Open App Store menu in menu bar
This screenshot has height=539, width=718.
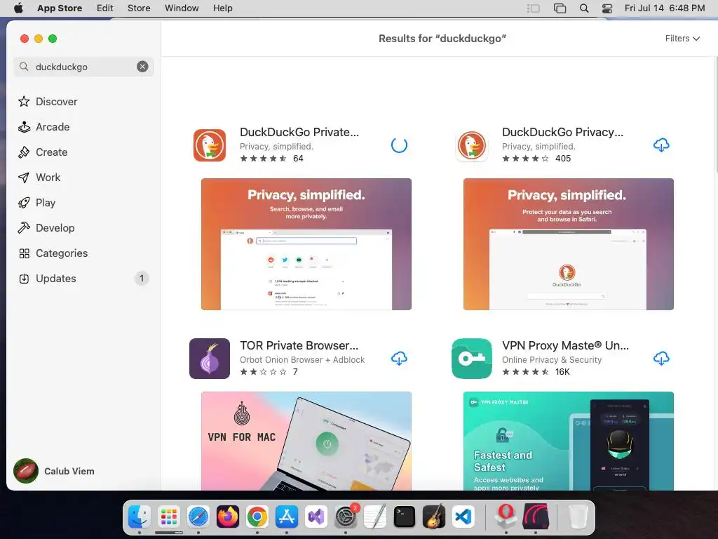60,8
